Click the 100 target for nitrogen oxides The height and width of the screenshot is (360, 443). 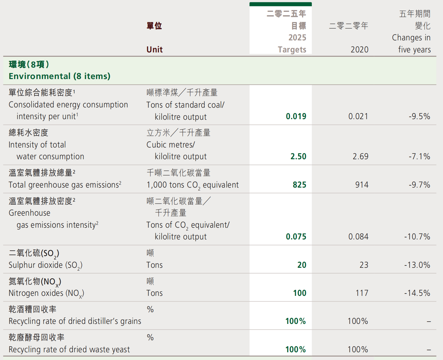(300, 293)
